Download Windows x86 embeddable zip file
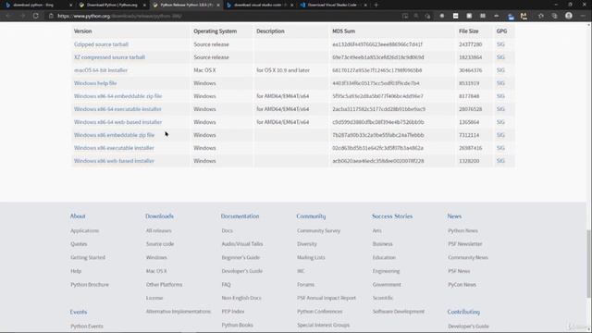 [x=114, y=135]
